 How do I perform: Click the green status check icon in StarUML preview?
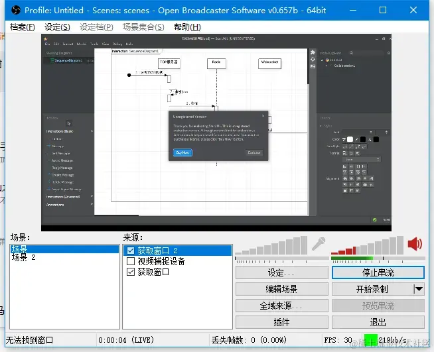click(x=374, y=220)
